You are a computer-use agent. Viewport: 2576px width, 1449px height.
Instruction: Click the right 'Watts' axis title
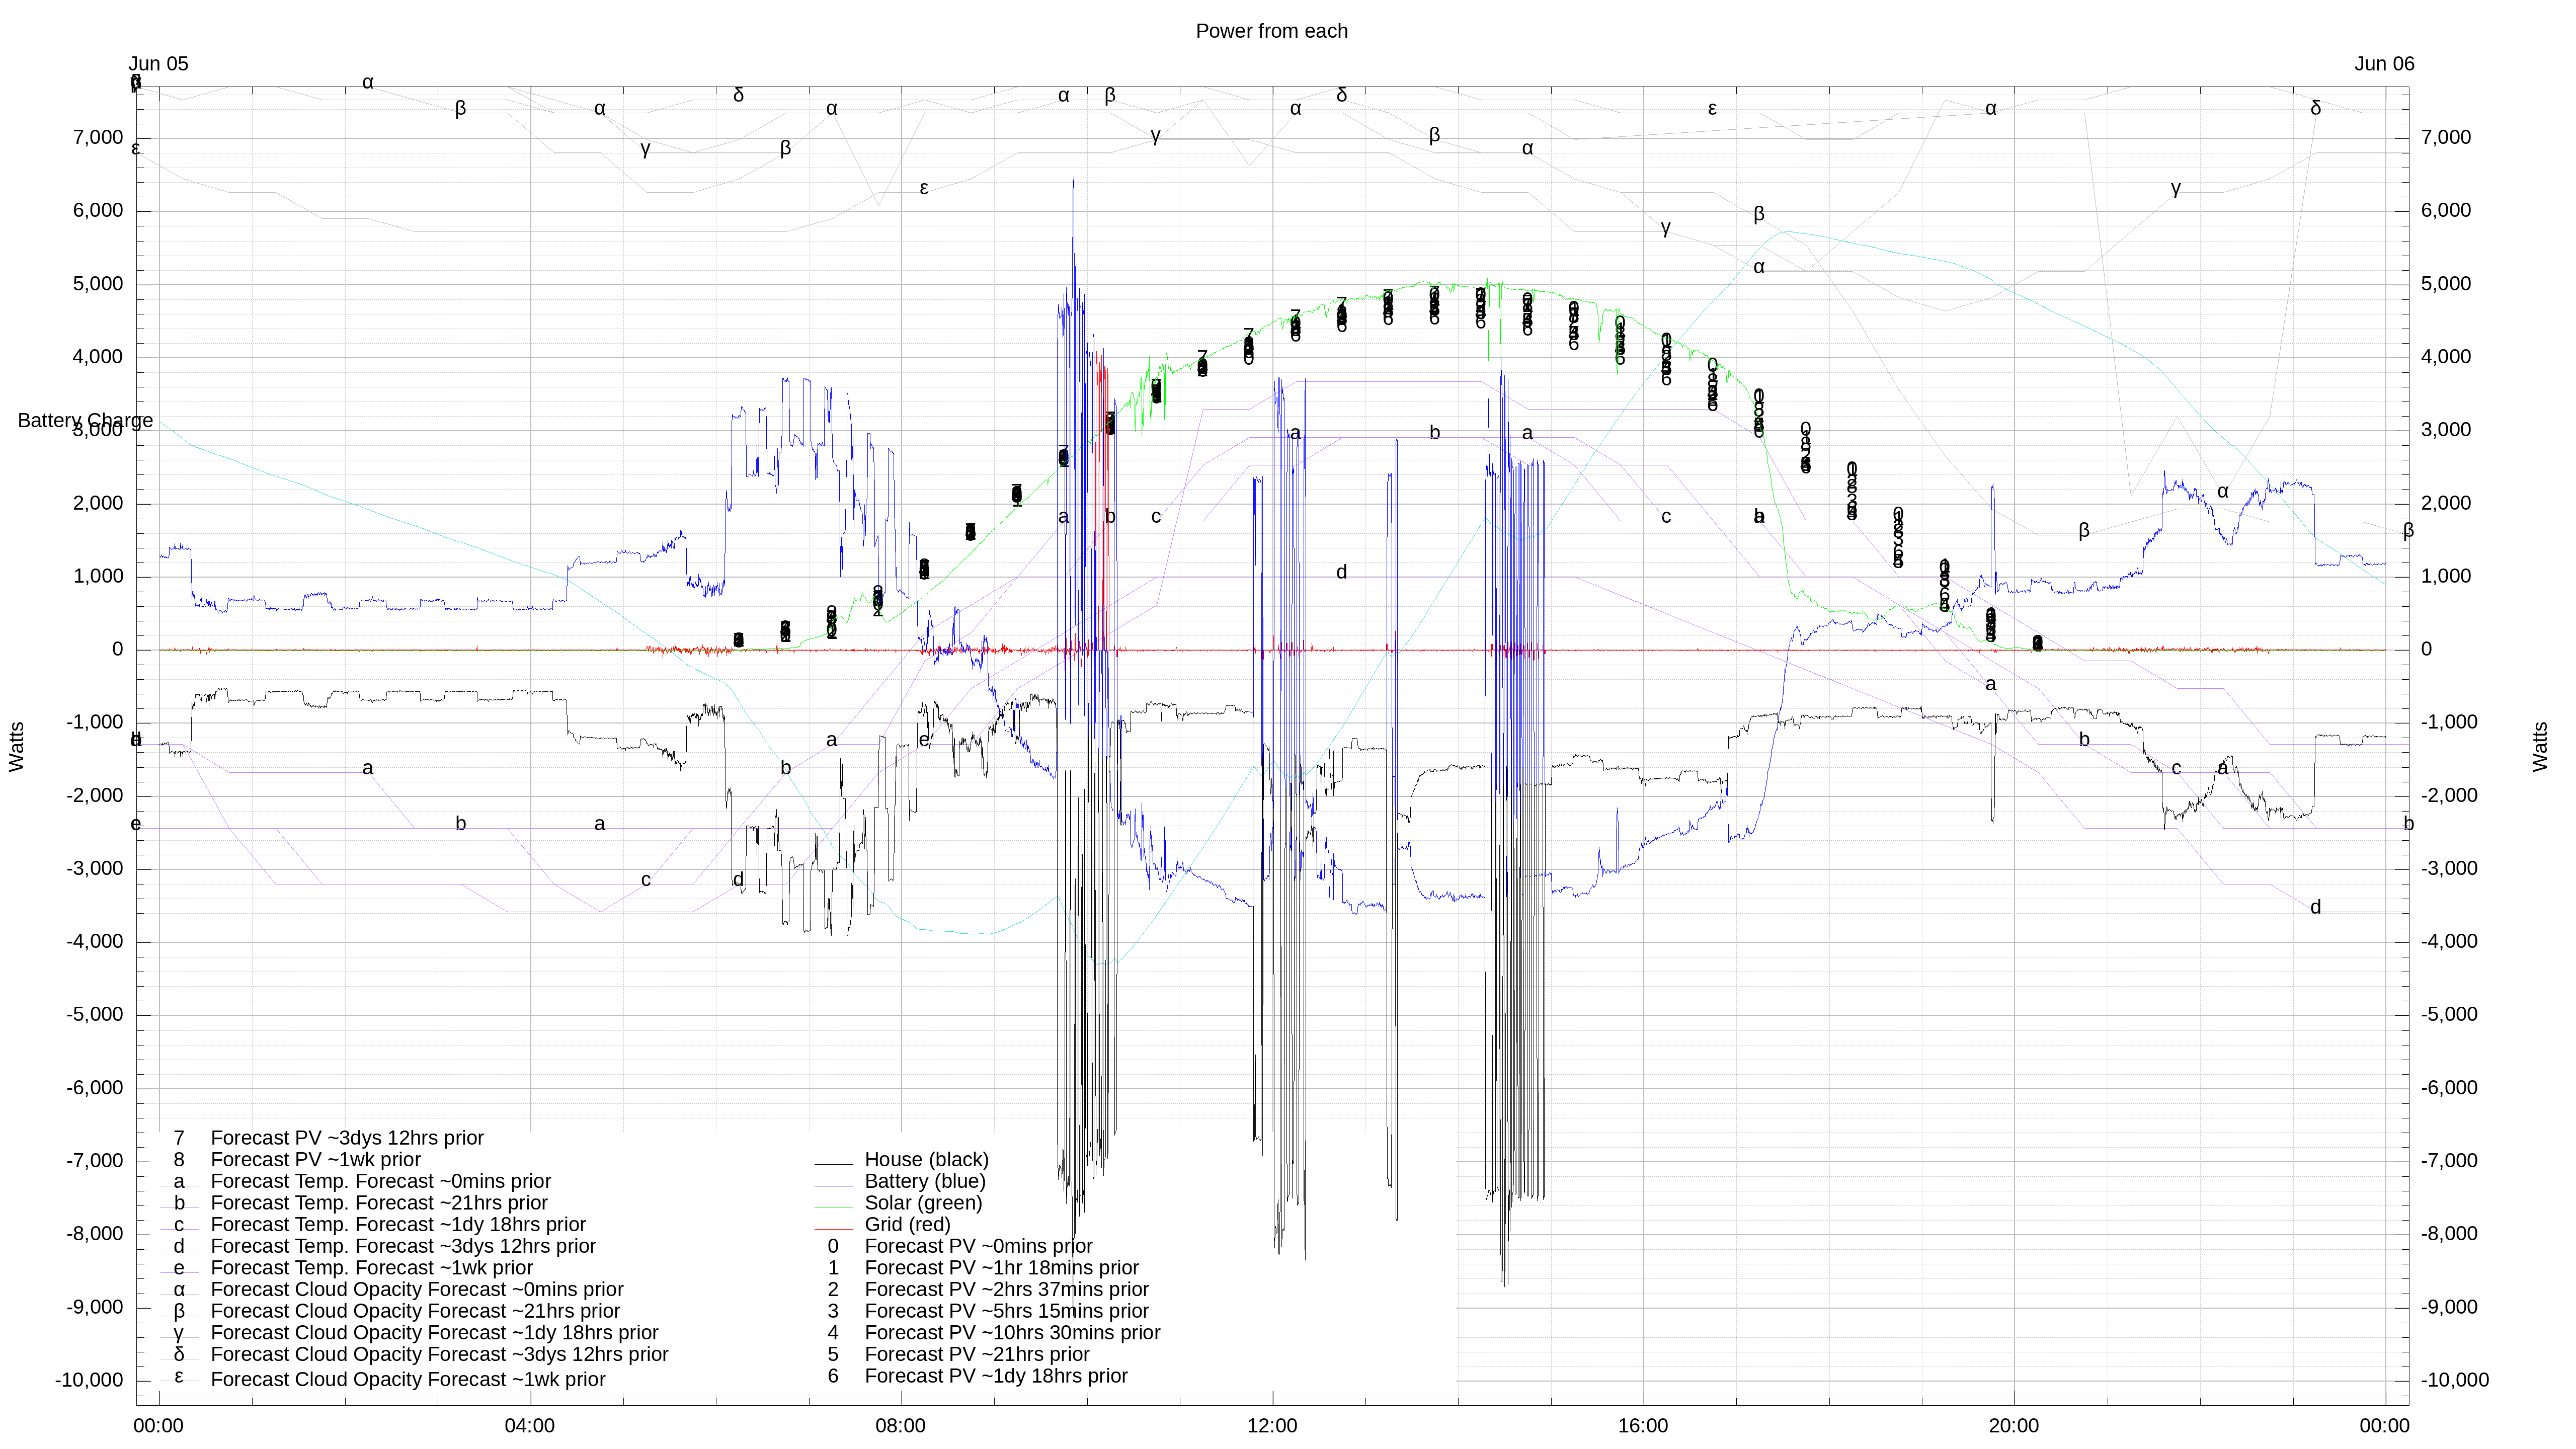2540,747
